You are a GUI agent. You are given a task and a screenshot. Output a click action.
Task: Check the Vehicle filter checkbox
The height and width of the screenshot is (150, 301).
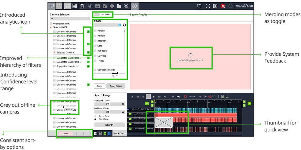95,36
